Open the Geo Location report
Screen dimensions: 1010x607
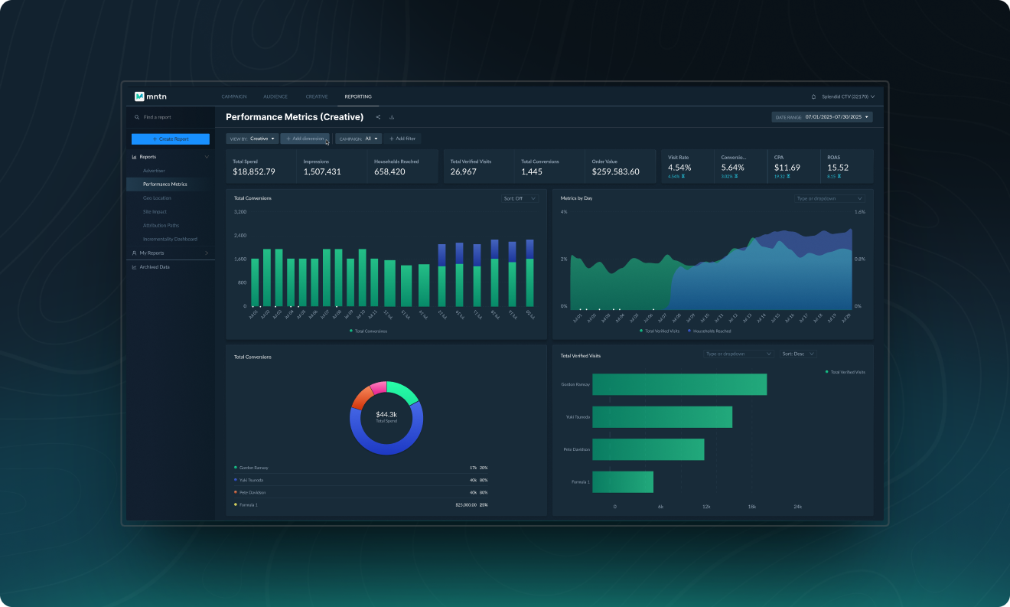pyautogui.click(x=157, y=198)
